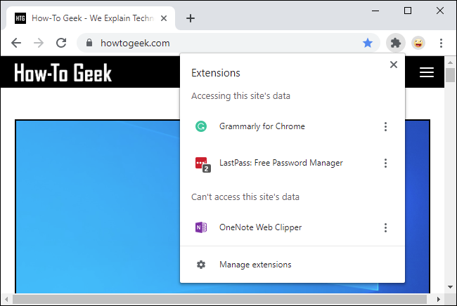Click the Manage extensions link
Viewport: 457px width, 306px height.
pos(255,265)
